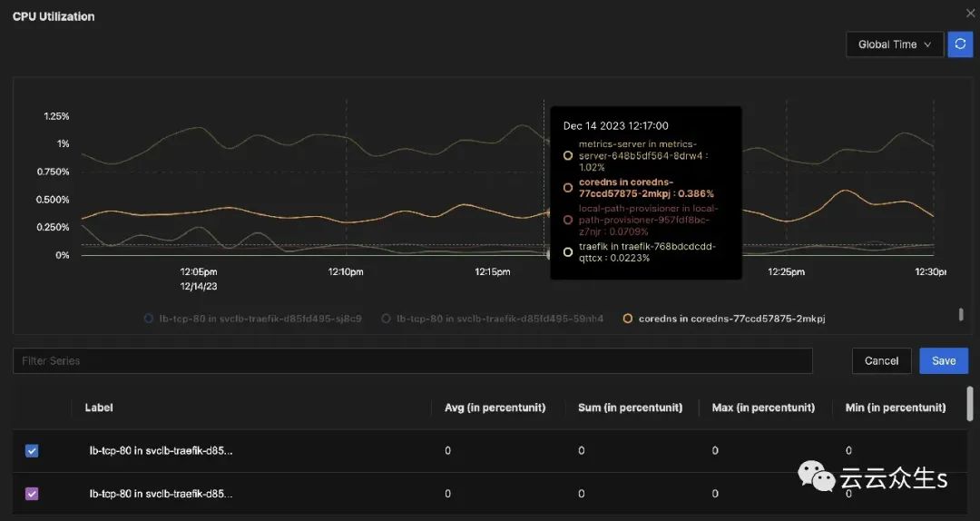Toggle the lb-tcp-80 sj8c9 legend marker
The width and height of the screenshot is (980, 521).
point(149,319)
